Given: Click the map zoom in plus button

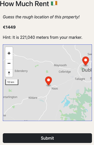Looking at the screenshot, I should [x=9, y=53].
